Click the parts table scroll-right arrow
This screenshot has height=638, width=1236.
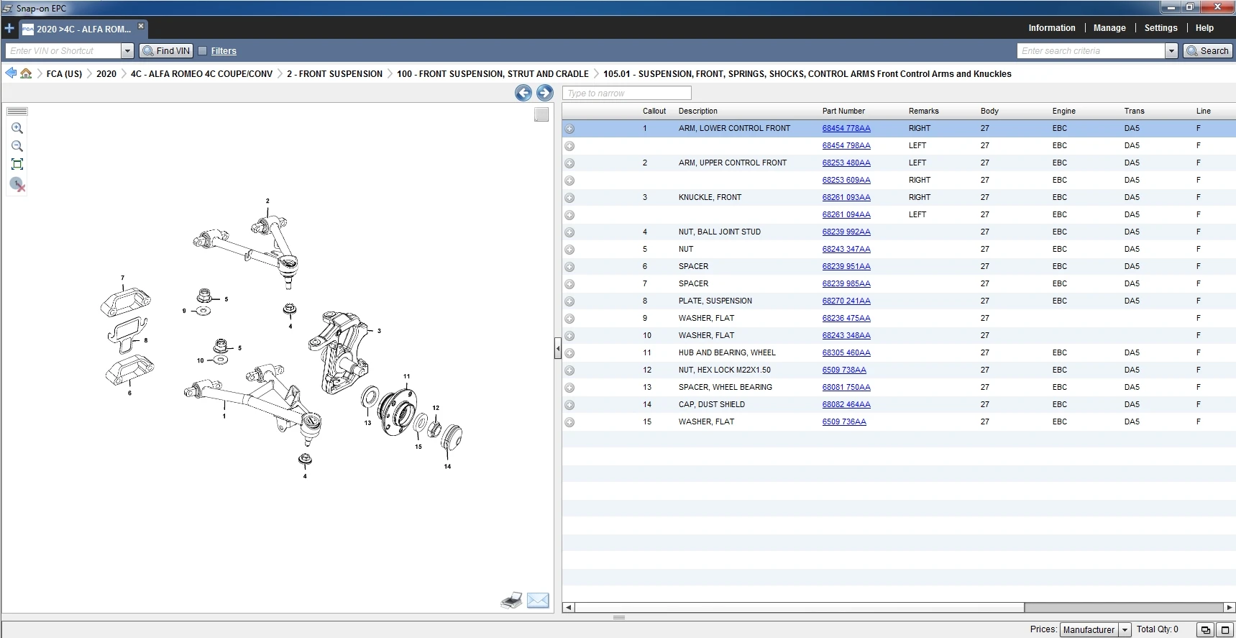1229,608
